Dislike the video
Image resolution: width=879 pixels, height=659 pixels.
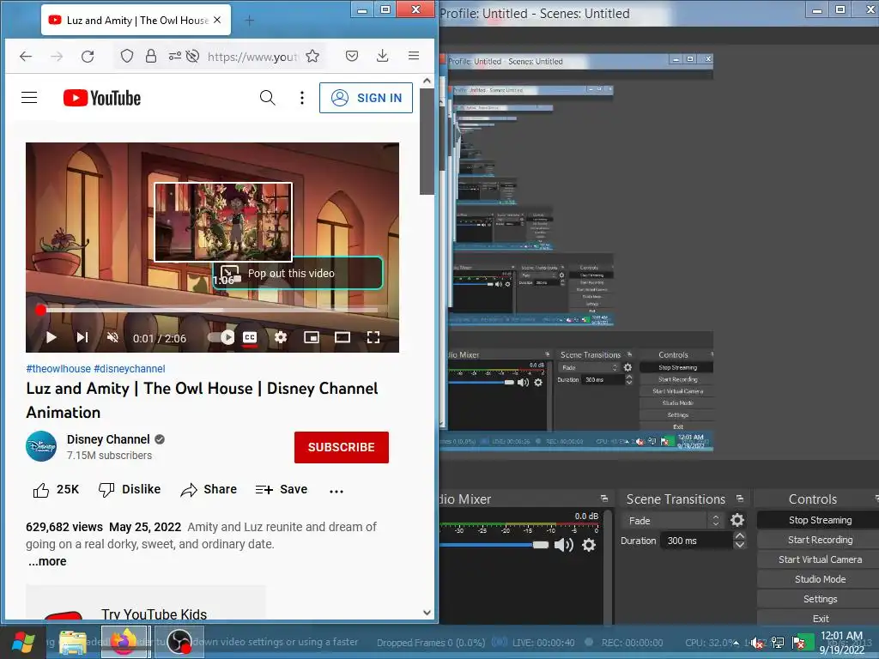pyautogui.click(x=130, y=490)
